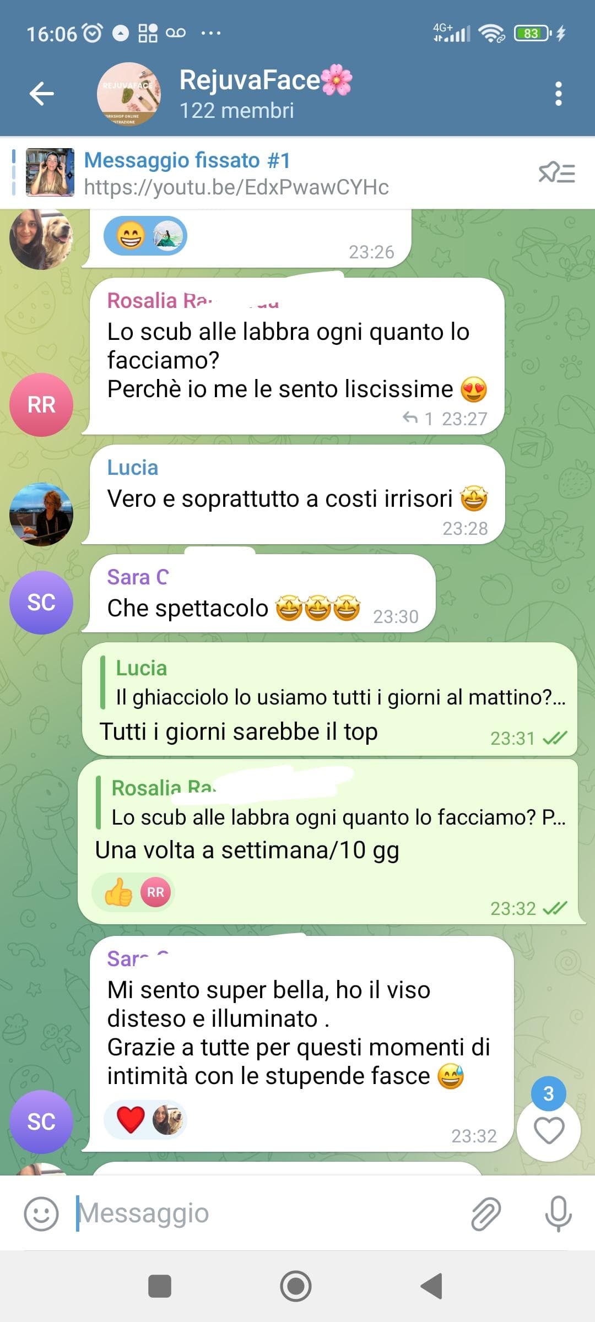Tap the Android home navigation button
This screenshot has width=595, height=1322.
(x=296, y=1286)
